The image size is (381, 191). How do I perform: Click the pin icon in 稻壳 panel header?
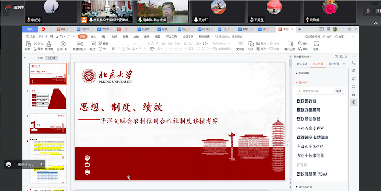[x=341, y=57]
